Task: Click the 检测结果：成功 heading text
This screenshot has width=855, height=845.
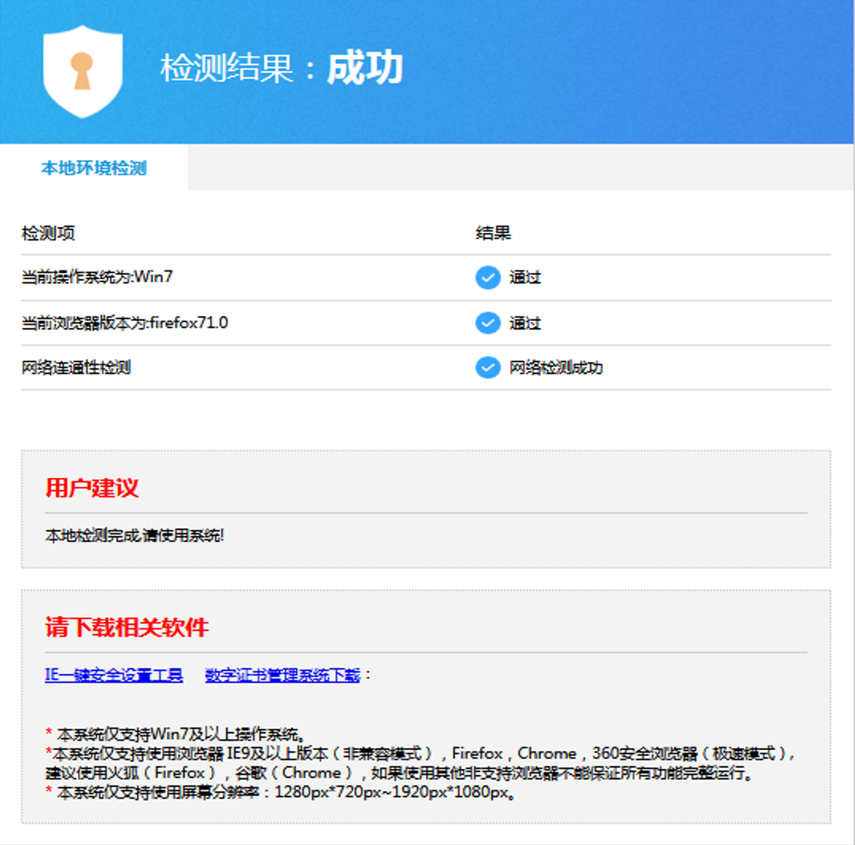Action: tap(282, 68)
